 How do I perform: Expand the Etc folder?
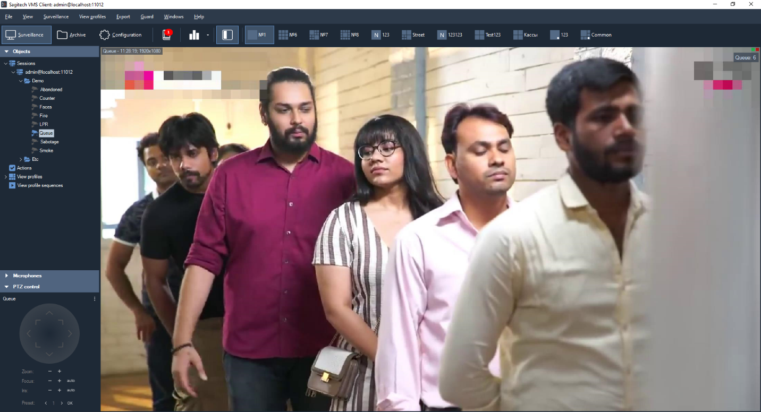[x=21, y=159]
